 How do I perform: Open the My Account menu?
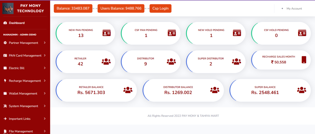point(294,9)
